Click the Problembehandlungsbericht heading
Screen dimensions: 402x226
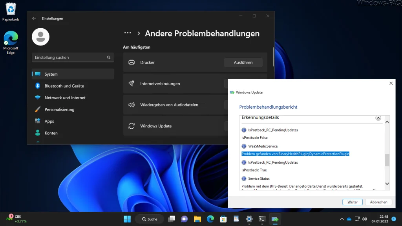coord(268,107)
